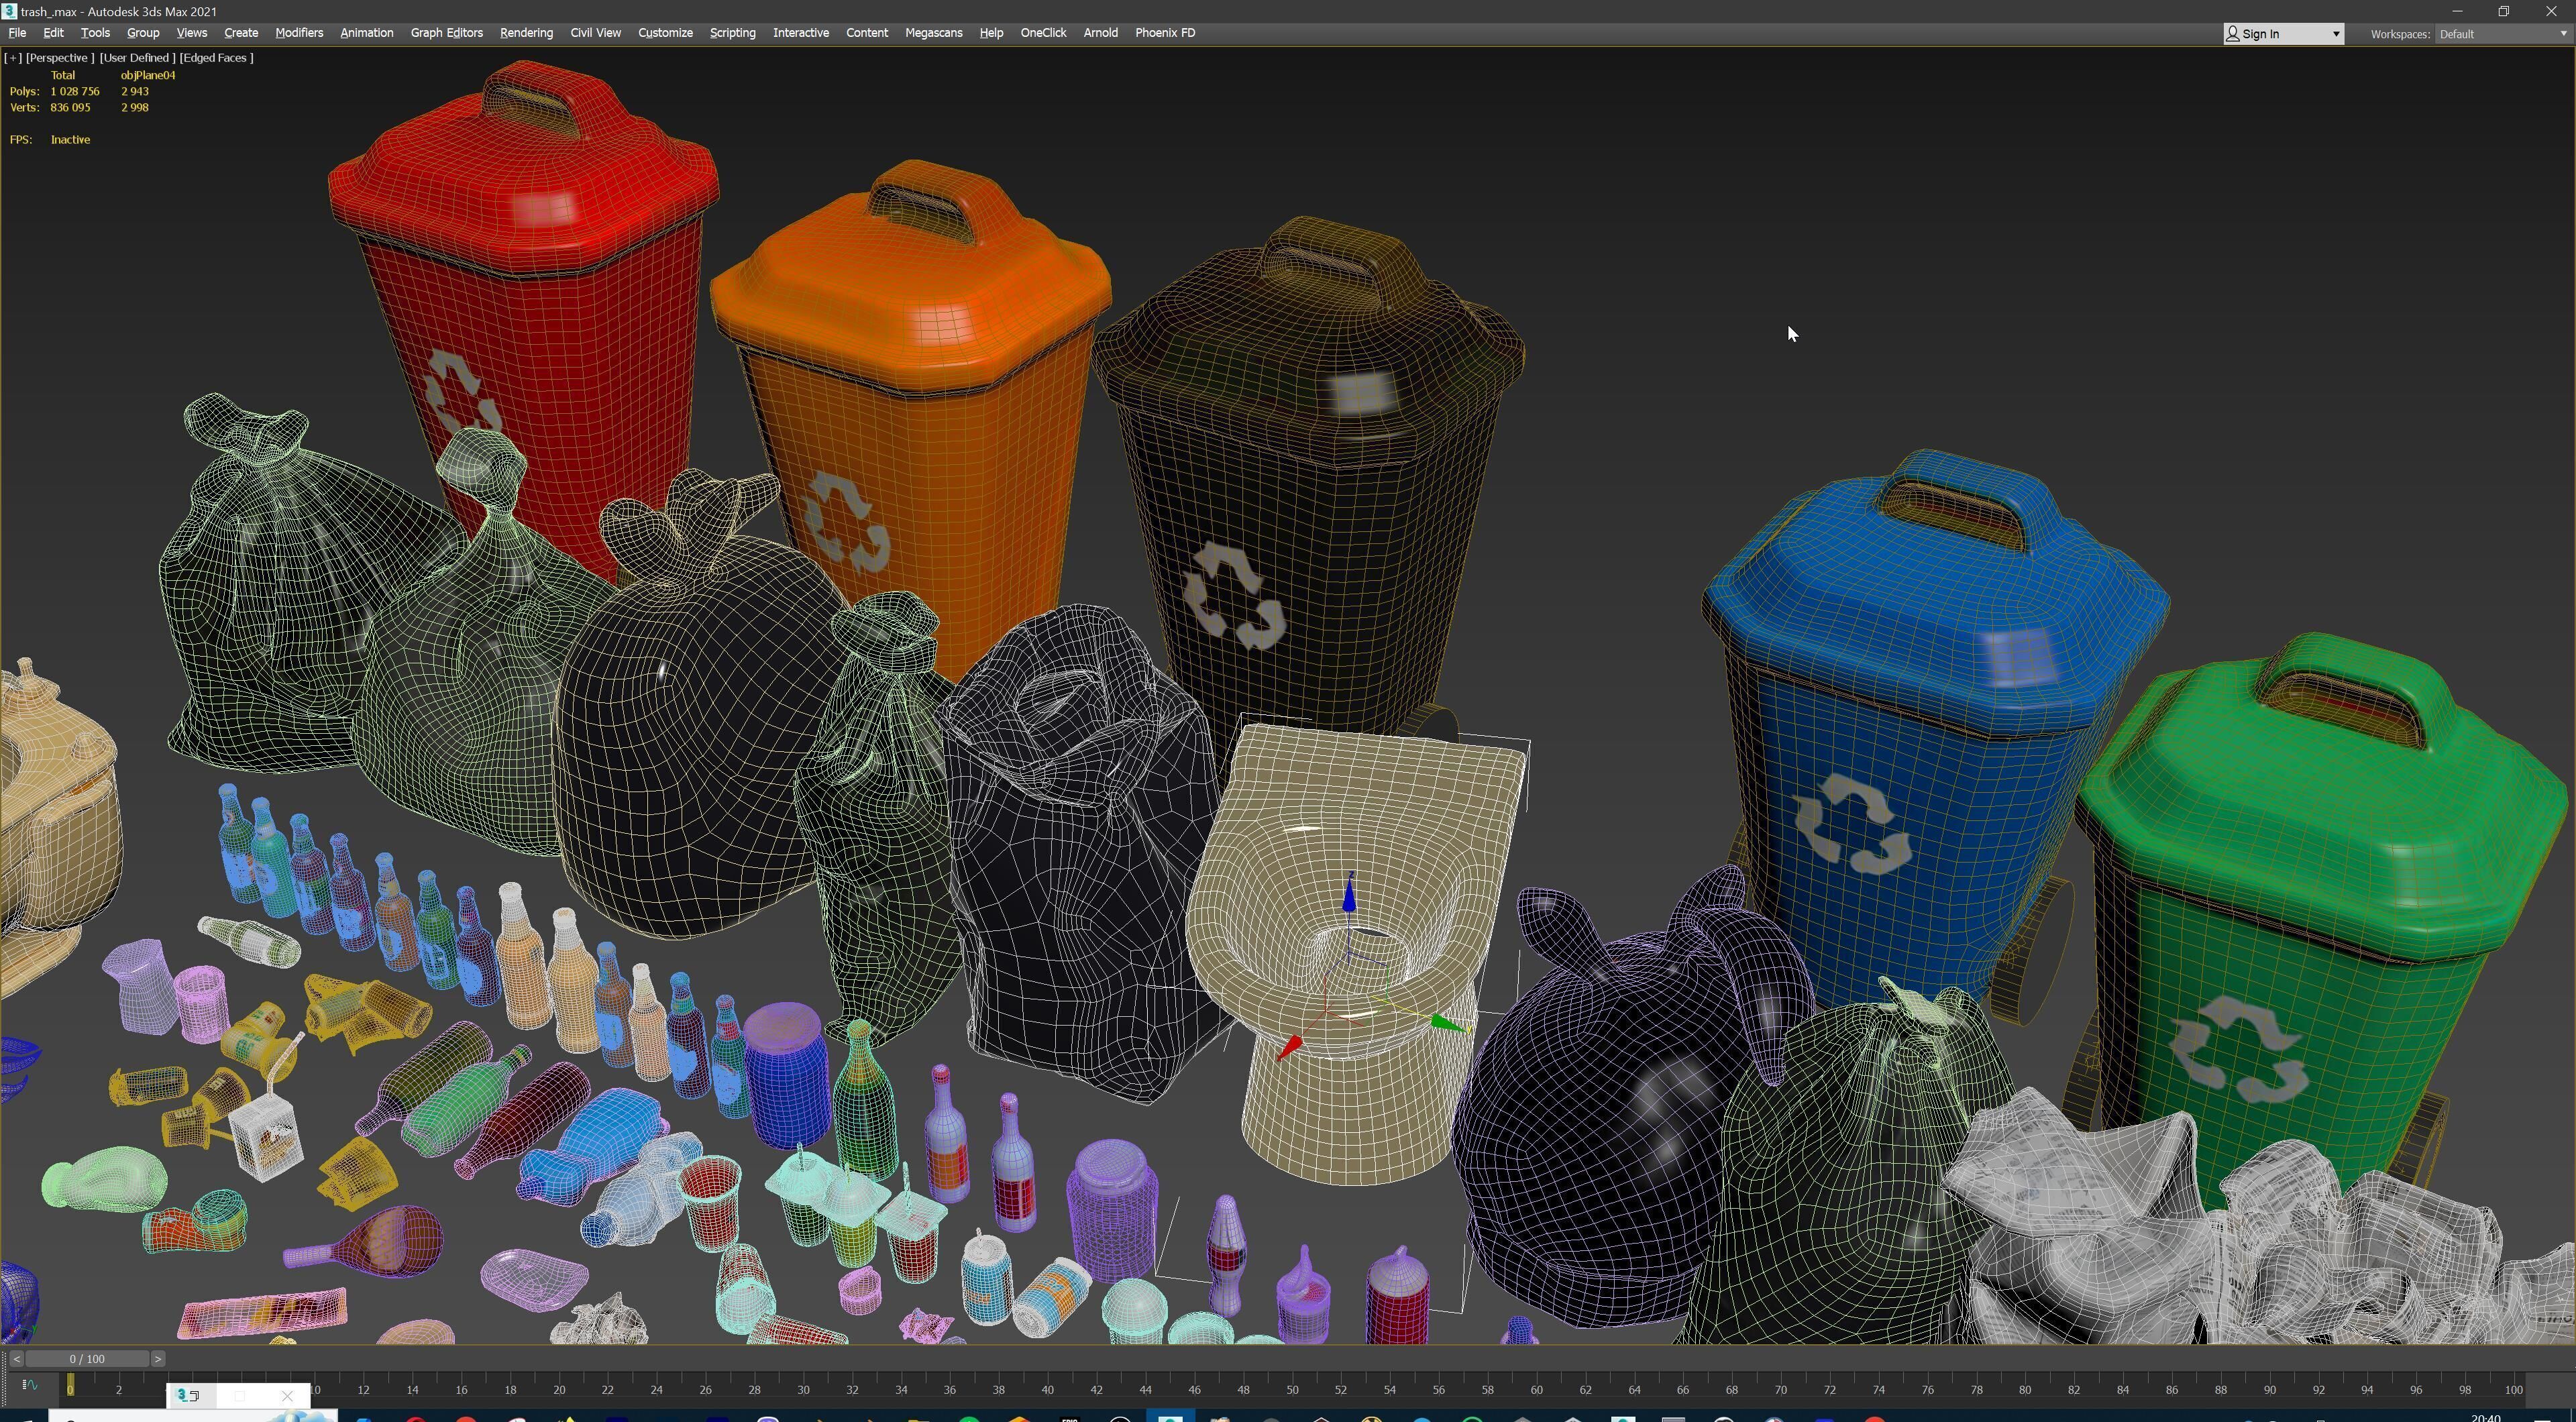2576x1422 pixels.
Task: Open the Create menu
Action: click(241, 33)
